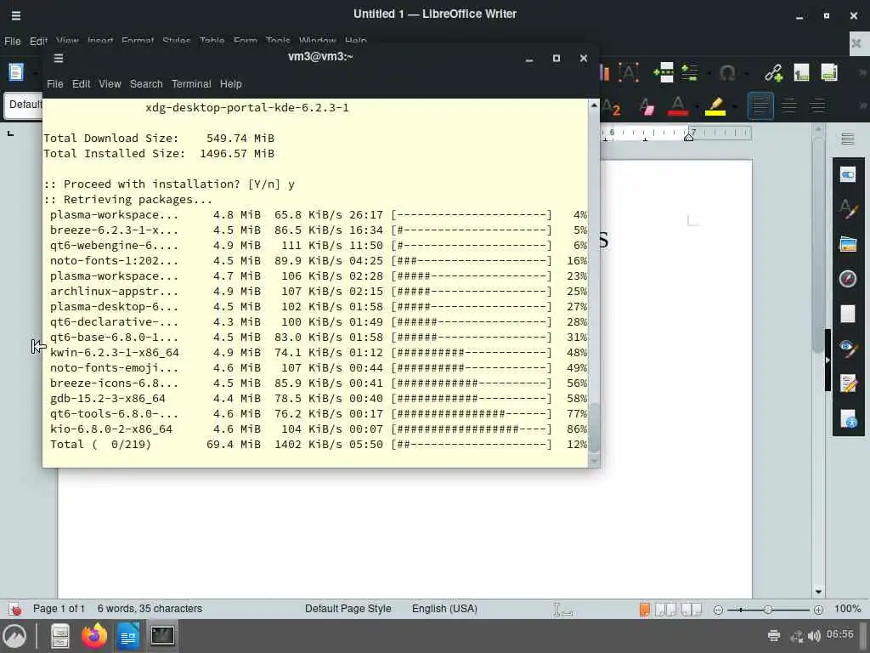Image resolution: width=870 pixels, height=653 pixels.
Task: Click the zoom in plus button
Action: tap(818, 610)
